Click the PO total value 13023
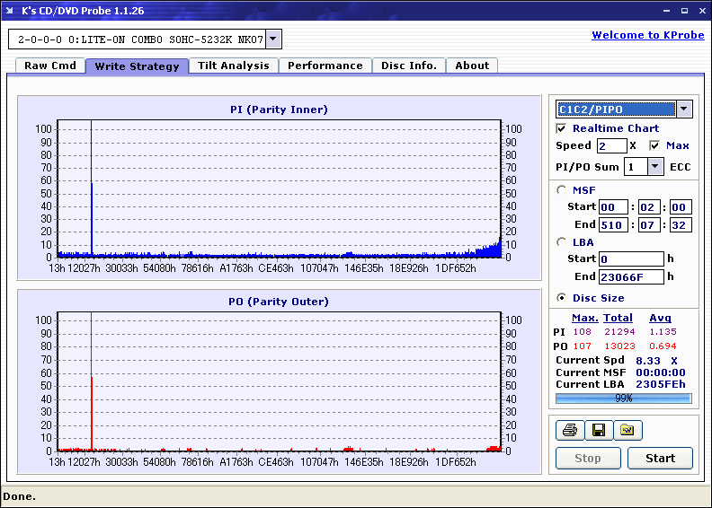This screenshot has height=508, width=712. (619, 346)
